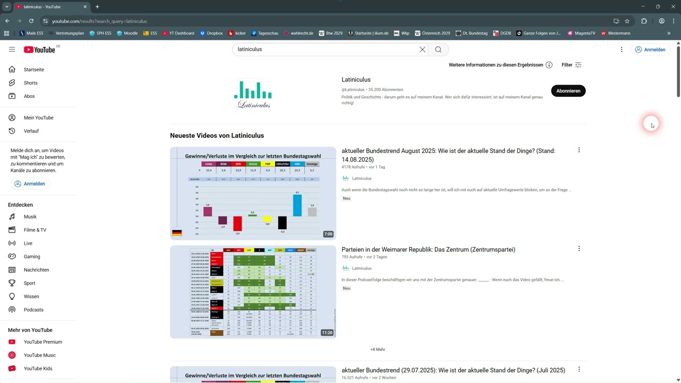
Task: Clear the search box with the X
Action: pyautogui.click(x=422, y=49)
